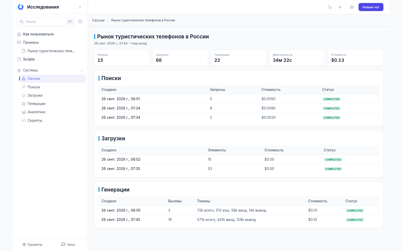Screen dimensions: 402x251
Task: Open Рынок туристических теле... document
Action: 51,51
